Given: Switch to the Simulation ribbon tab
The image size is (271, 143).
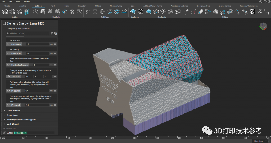Looking at the screenshot, I should click(82, 6).
